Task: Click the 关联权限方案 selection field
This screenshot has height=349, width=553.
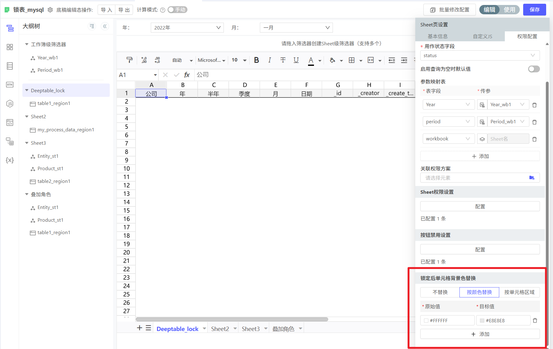Action: click(476, 178)
